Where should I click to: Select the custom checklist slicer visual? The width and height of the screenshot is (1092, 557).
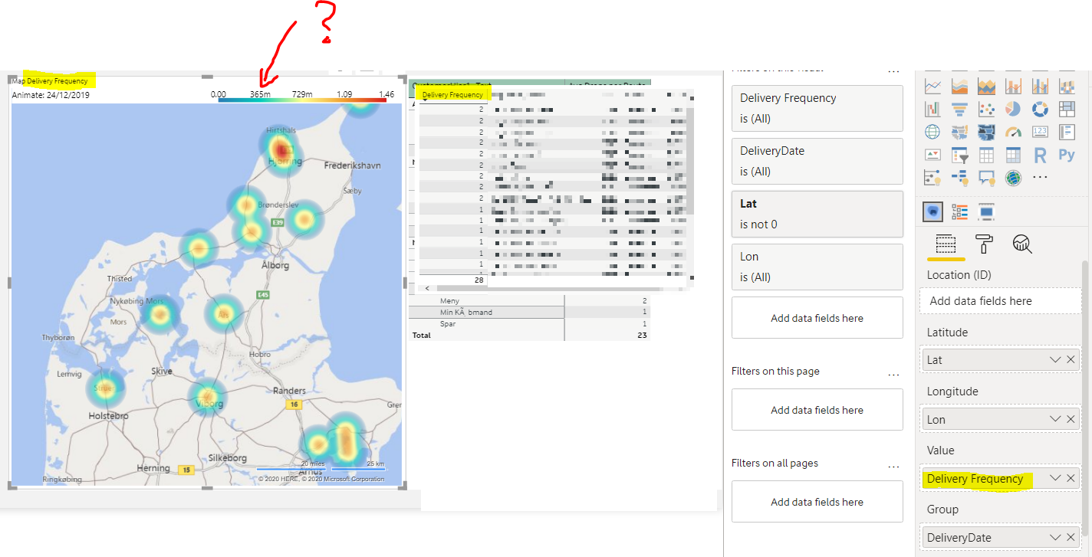[x=959, y=211]
